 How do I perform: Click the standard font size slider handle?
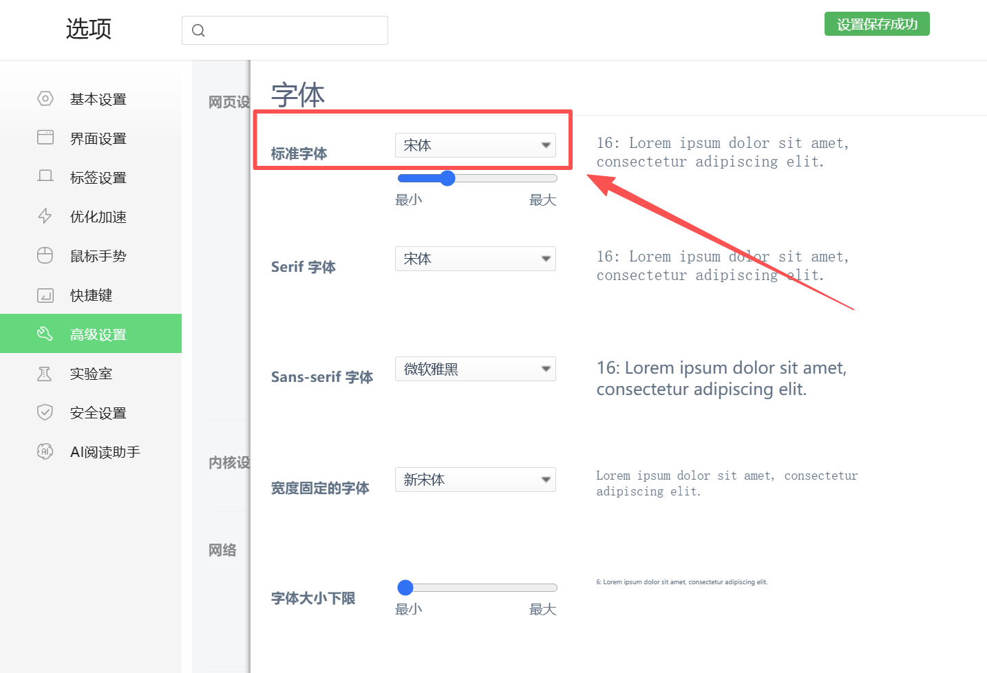point(447,178)
